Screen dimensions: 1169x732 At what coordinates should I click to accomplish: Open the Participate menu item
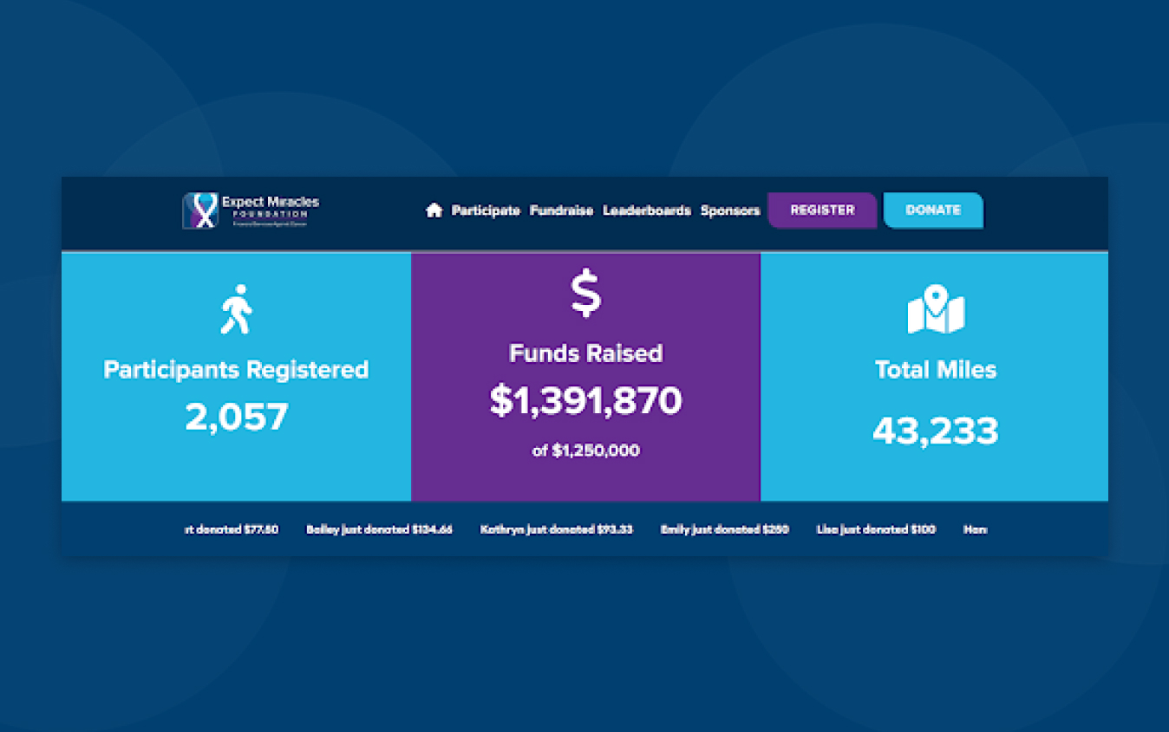(486, 211)
